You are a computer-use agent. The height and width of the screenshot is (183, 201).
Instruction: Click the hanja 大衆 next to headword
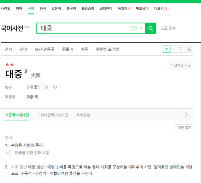pos(36,75)
